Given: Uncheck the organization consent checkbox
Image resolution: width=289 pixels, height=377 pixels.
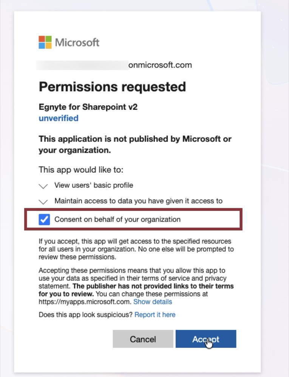Looking at the screenshot, I should [x=44, y=220].
